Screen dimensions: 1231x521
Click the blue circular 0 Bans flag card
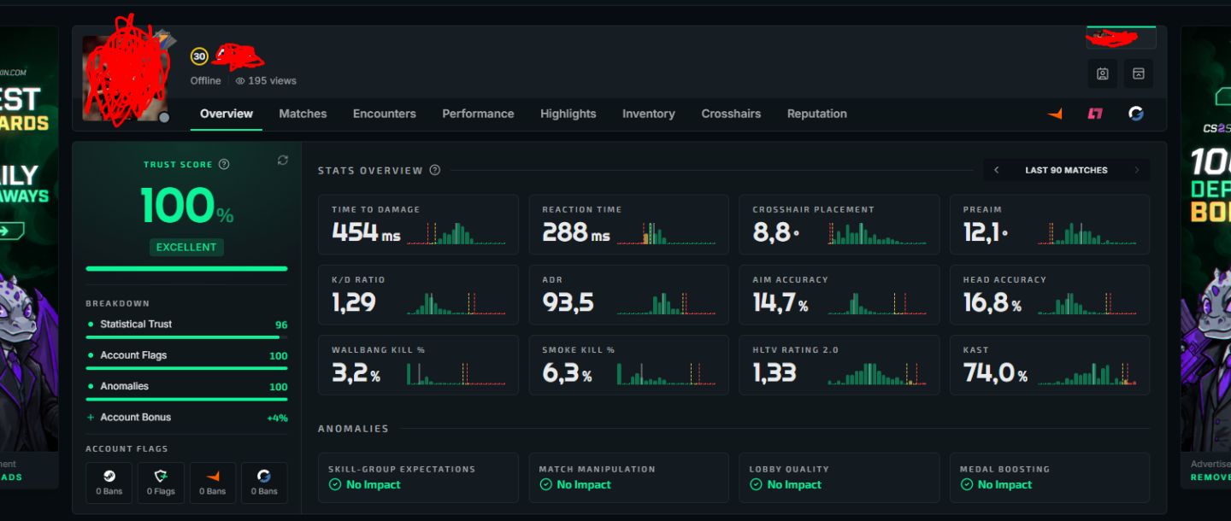[x=264, y=483]
